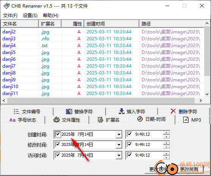Select the danji3 file row
The image size is (211, 176).
coord(102,39)
